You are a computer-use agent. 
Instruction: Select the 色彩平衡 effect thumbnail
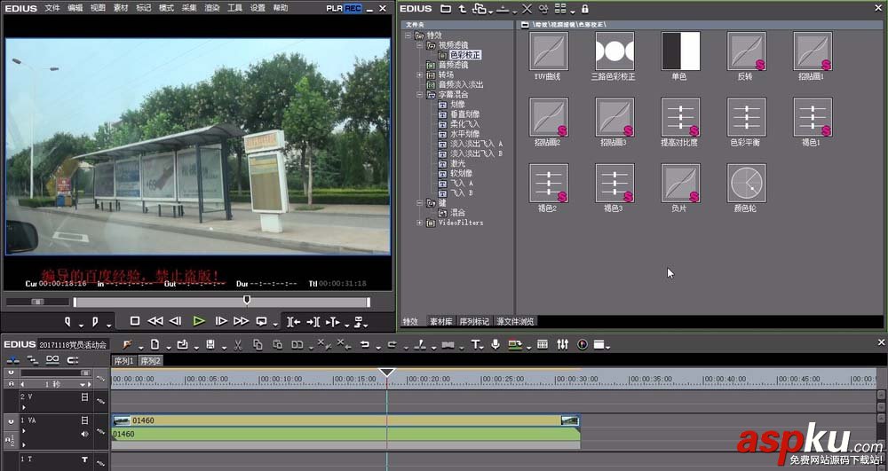pos(747,117)
